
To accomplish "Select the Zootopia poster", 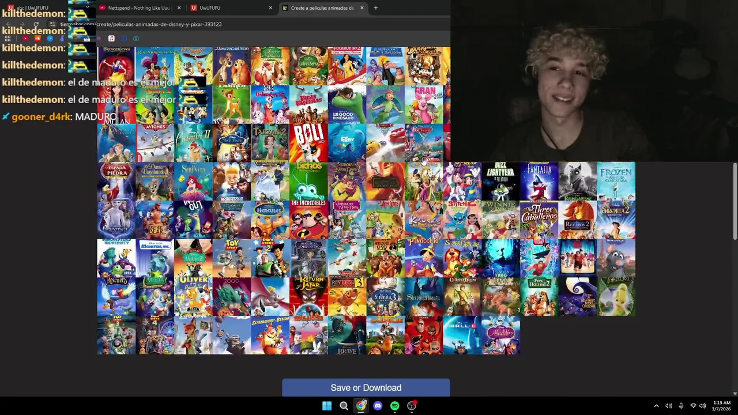I will point(193,335).
